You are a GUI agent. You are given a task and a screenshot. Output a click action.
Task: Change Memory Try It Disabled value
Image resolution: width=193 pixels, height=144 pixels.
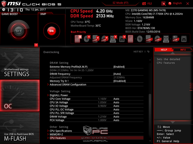[x=120, y=81]
